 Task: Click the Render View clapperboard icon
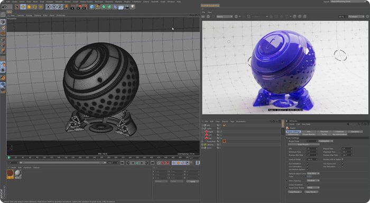(73, 7)
